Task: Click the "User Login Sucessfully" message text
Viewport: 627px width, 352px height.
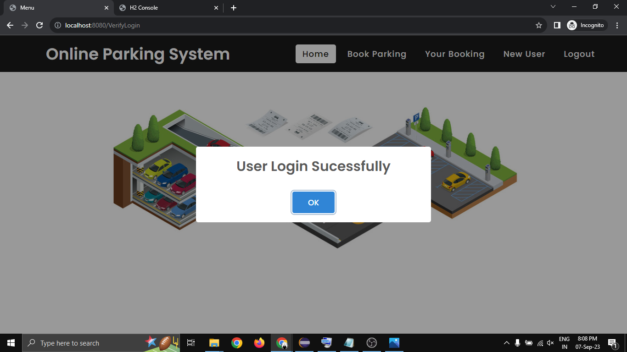Action: click(x=313, y=166)
